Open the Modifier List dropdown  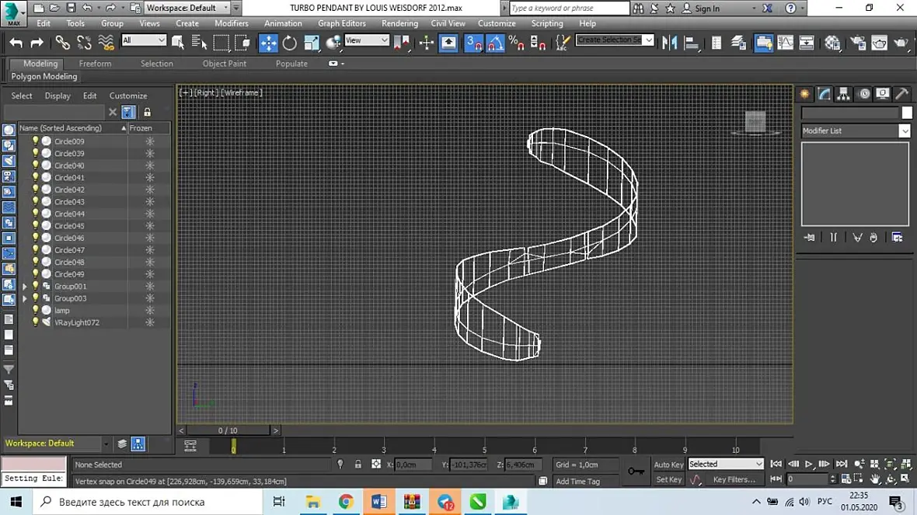point(855,131)
